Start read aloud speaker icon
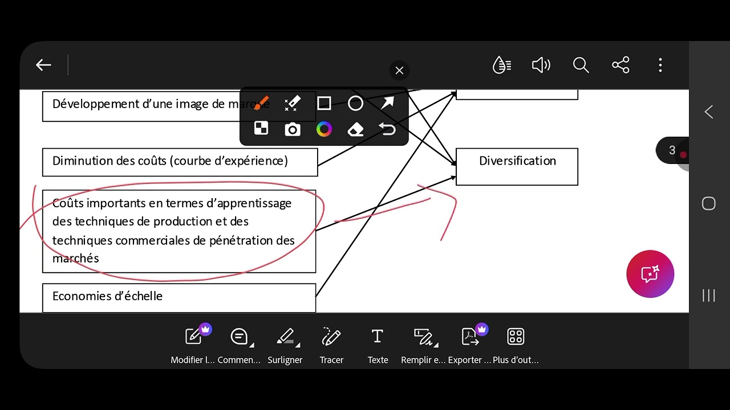The image size is (730, 410). (541, 65)
